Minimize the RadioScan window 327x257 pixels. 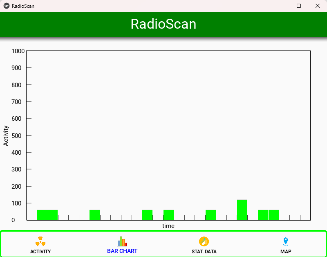280,6
